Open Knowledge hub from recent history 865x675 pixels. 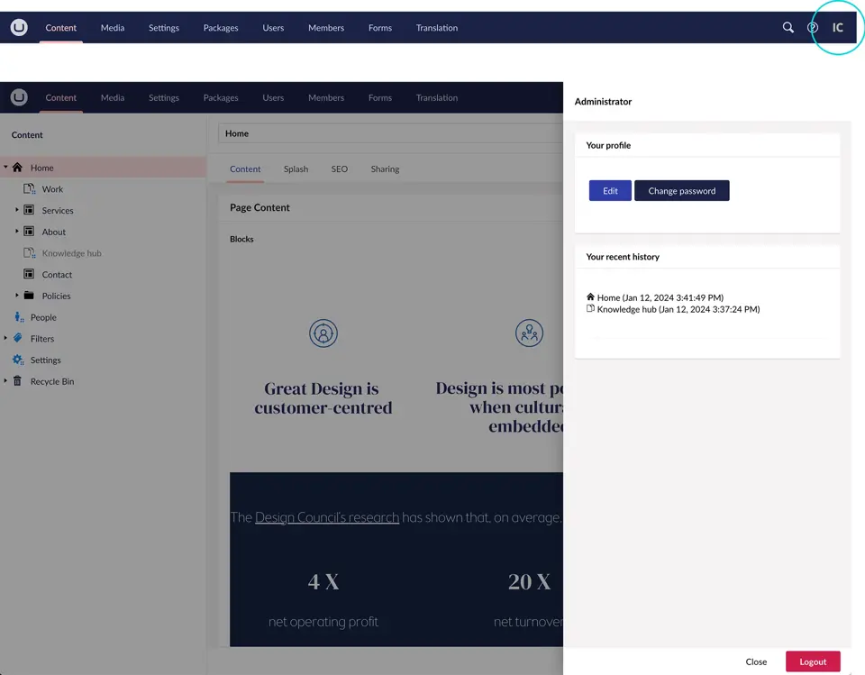point(677,309)
